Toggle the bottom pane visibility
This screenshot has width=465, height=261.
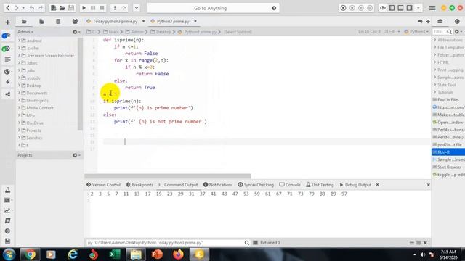click(x=400, y=8)
